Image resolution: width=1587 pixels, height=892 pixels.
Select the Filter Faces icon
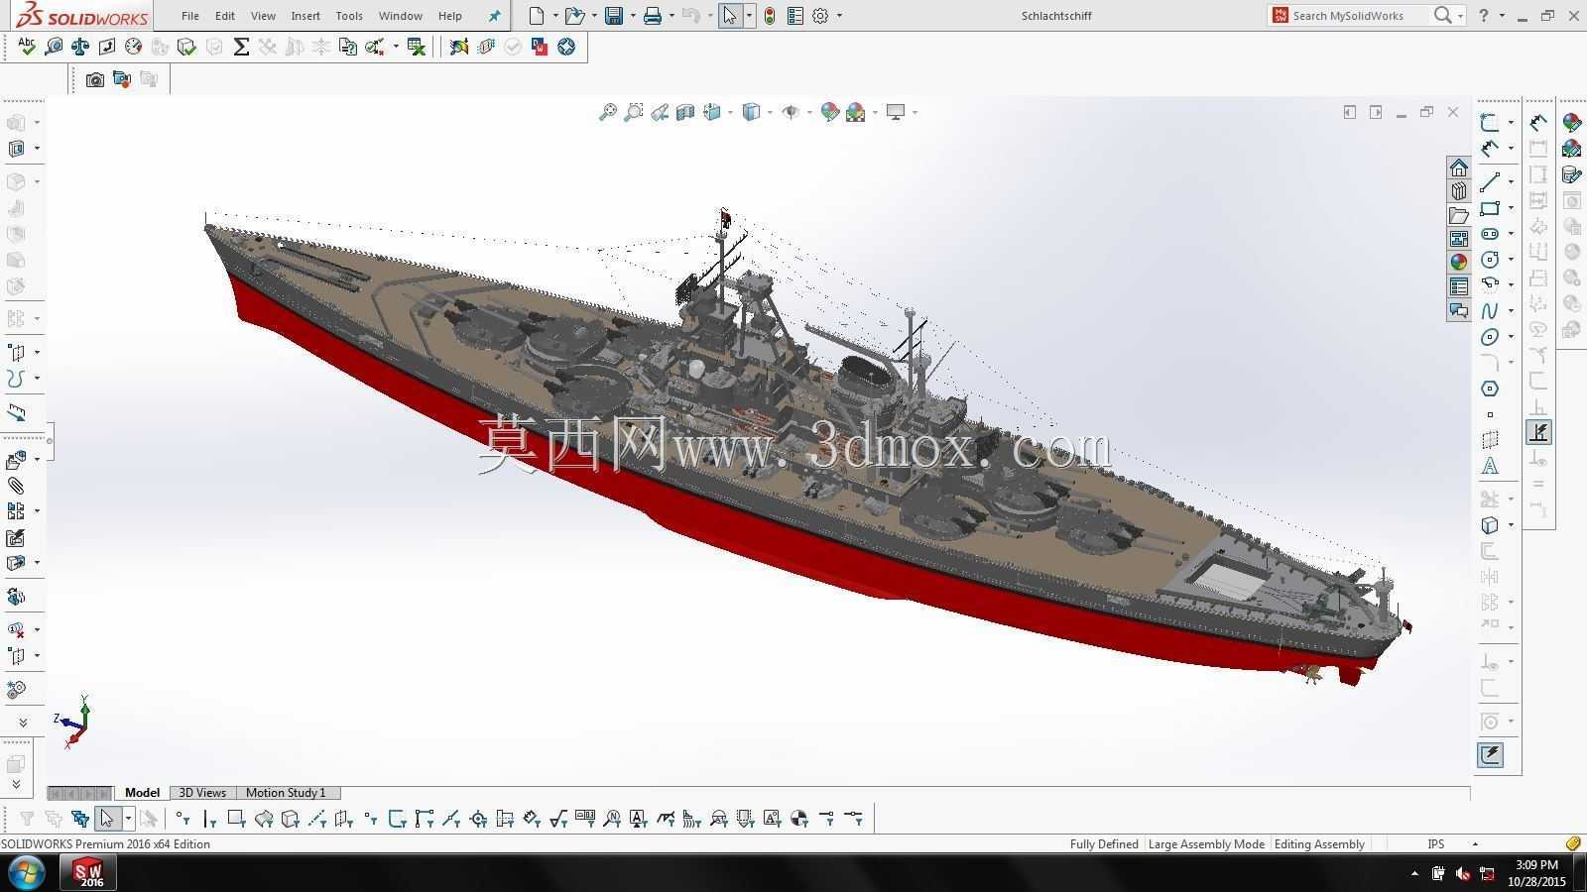pos(236,819)
